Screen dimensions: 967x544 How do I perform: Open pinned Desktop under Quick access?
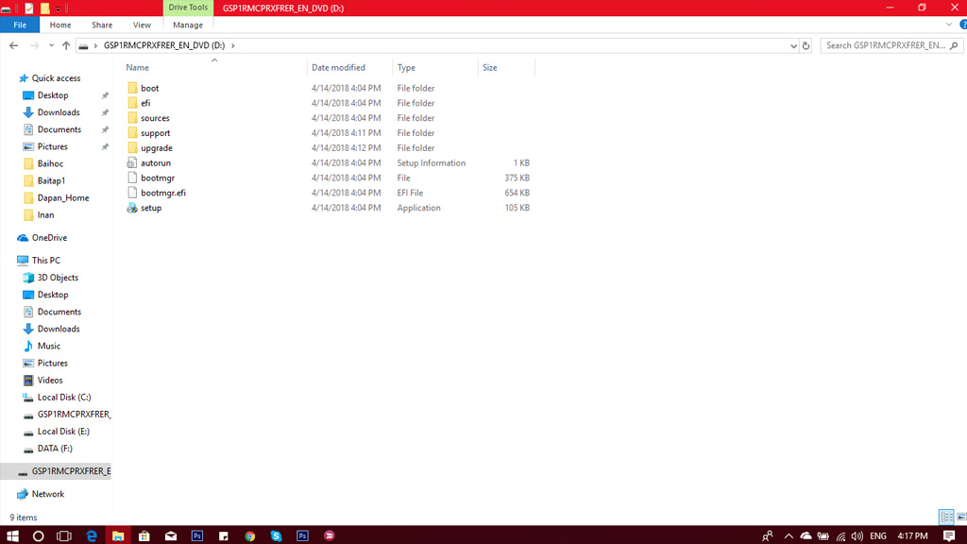53,95
